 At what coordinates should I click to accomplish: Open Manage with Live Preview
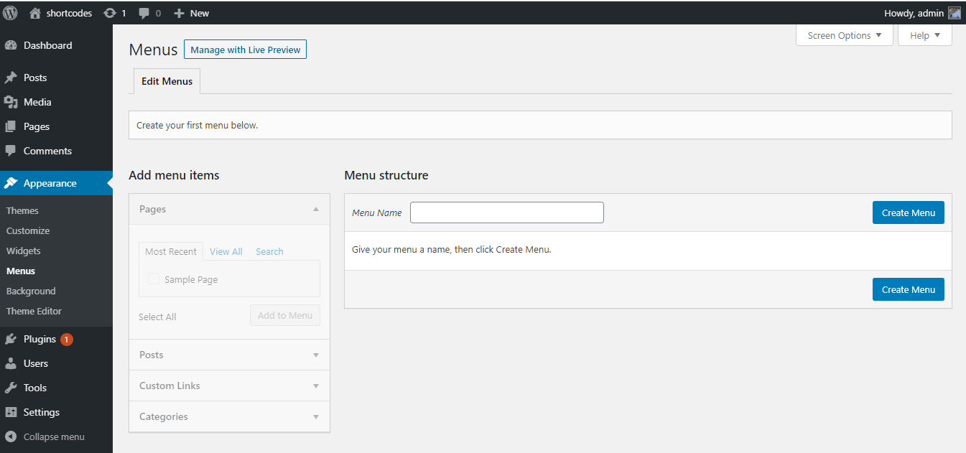coord(245,49)
